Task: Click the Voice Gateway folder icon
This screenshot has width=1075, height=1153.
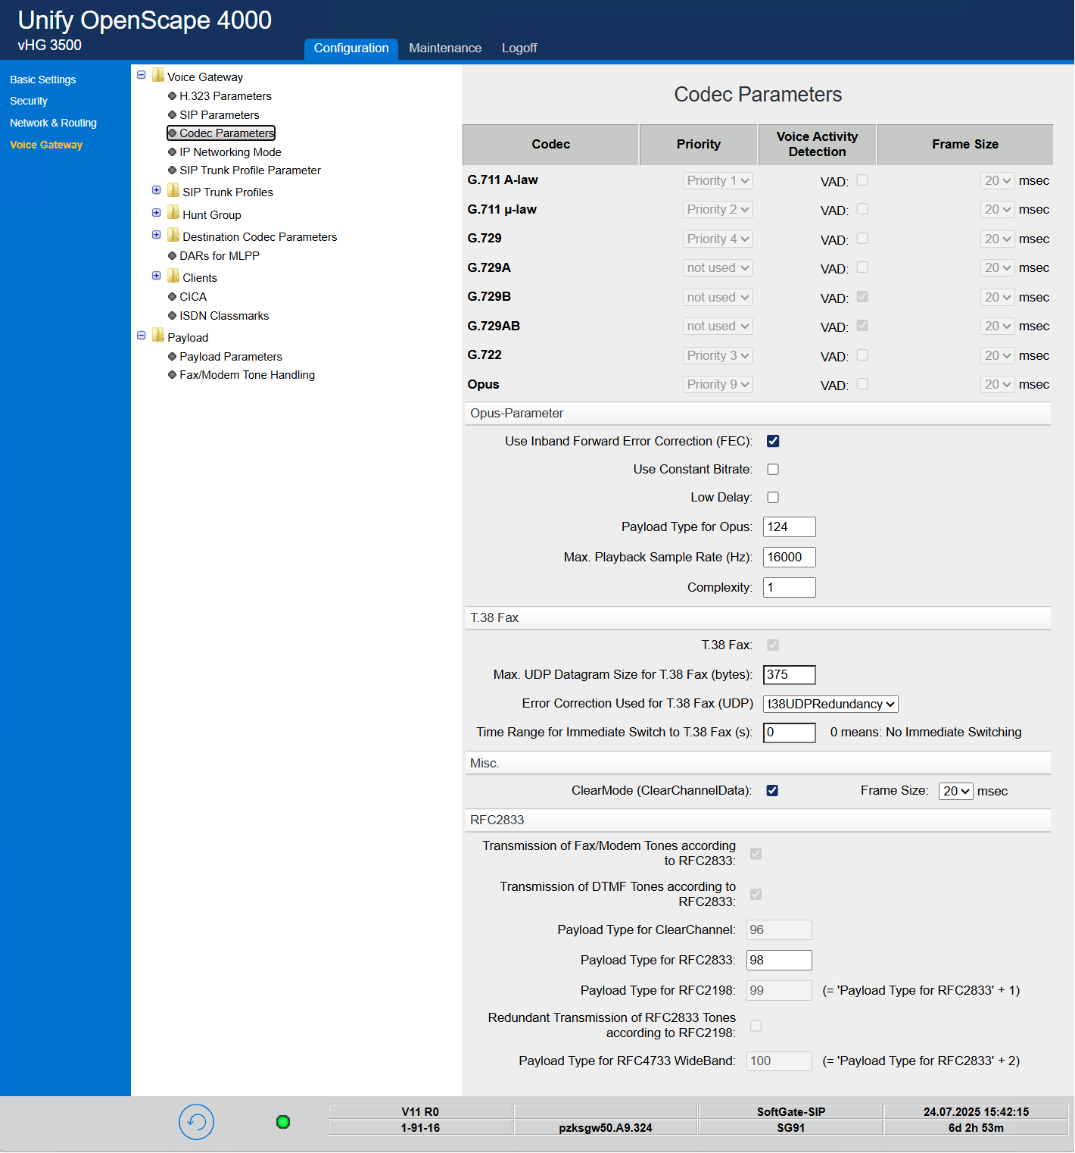Action: pos(157,76)
